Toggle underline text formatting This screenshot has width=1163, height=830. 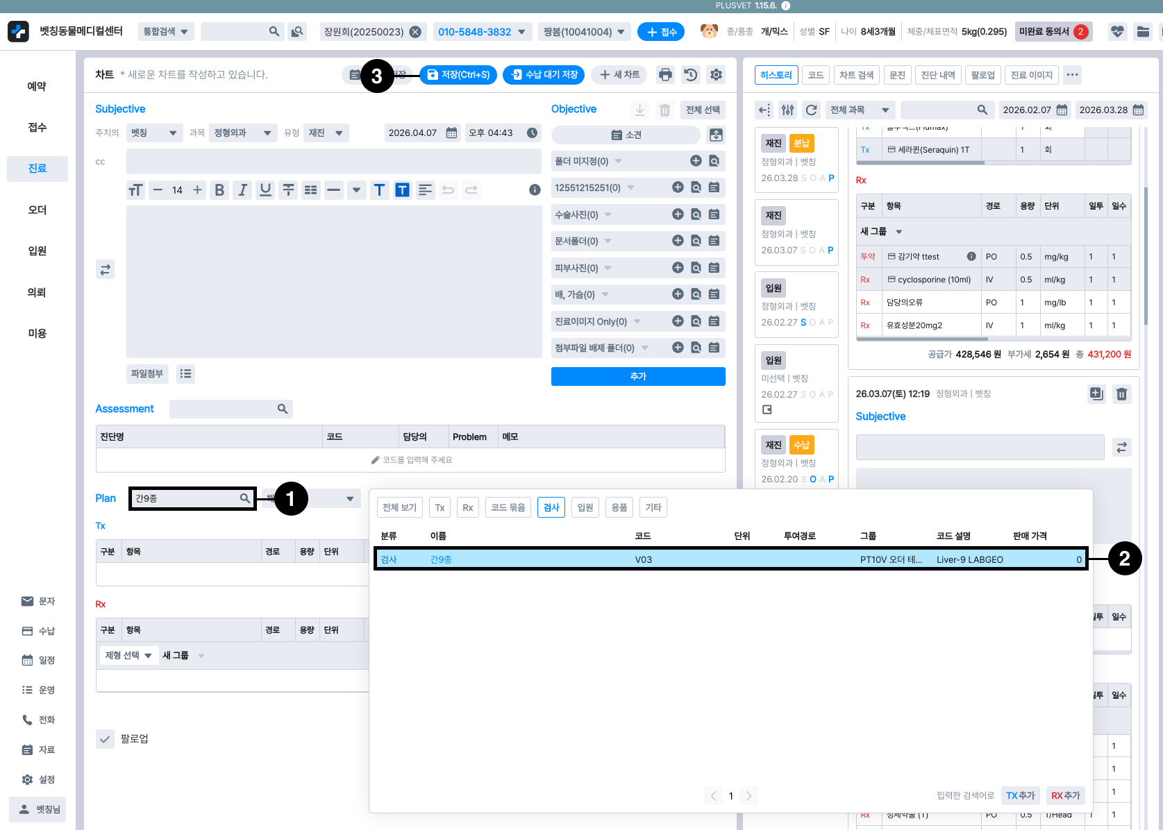tap(265, 190)
